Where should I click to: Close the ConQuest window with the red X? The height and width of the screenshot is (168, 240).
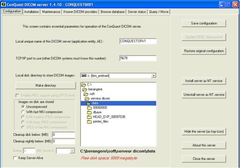tap(235, 5)
